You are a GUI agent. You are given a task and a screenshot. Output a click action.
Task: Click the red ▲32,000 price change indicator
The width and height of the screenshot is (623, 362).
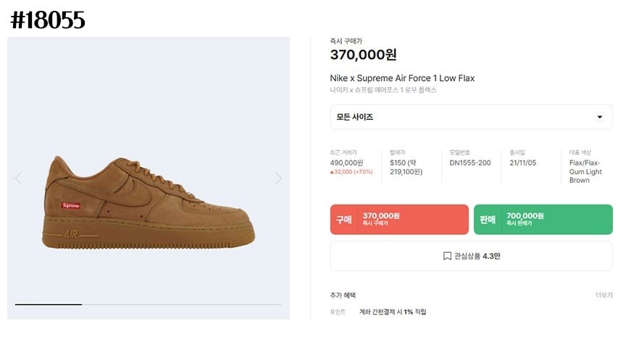point(351,172)
